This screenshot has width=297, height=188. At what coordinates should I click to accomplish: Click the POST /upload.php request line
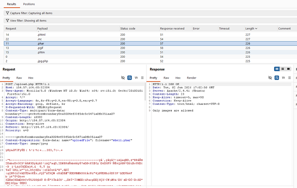click(28, 84)
